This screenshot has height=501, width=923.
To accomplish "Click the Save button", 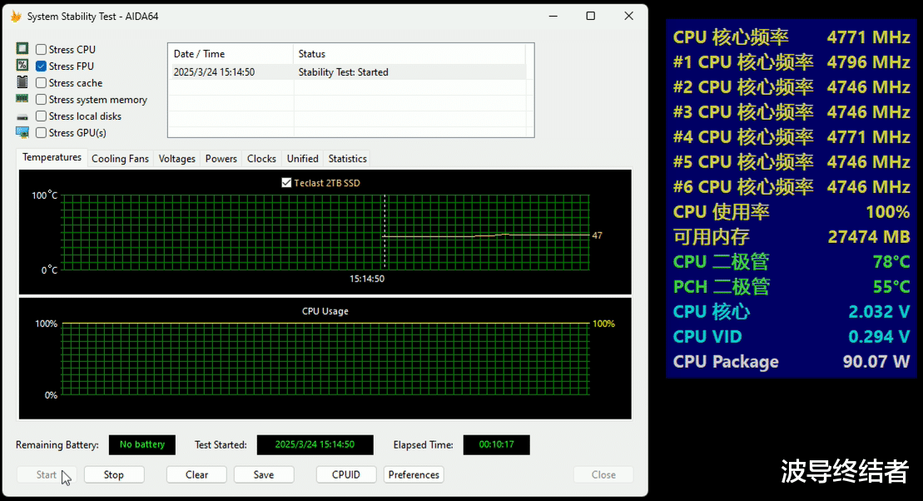I will (264, 474).
